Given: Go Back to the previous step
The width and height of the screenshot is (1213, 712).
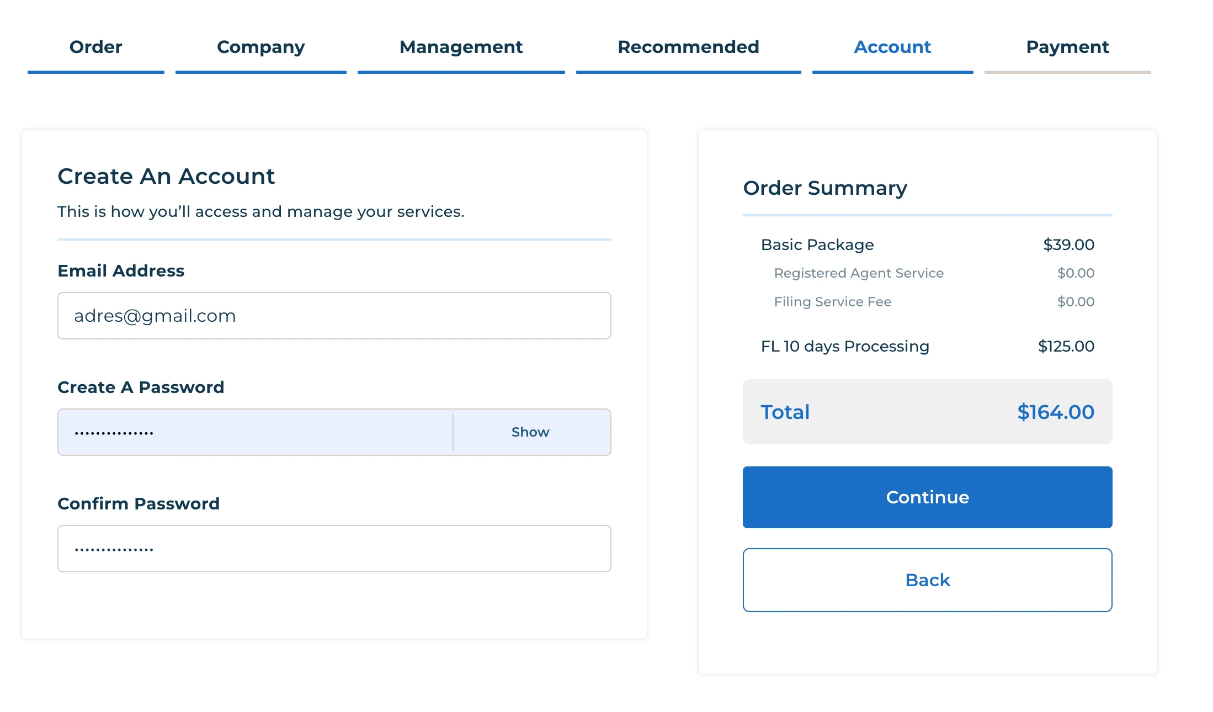Looking at the screenshot, I should (927, 580).
